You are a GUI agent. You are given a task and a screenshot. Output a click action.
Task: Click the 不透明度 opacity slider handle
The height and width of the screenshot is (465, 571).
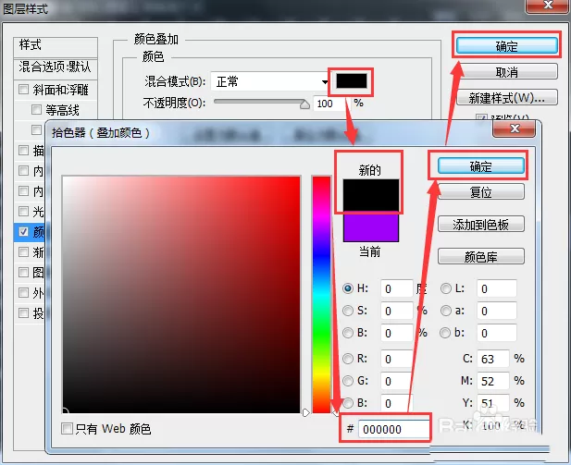tap(304, 104)
